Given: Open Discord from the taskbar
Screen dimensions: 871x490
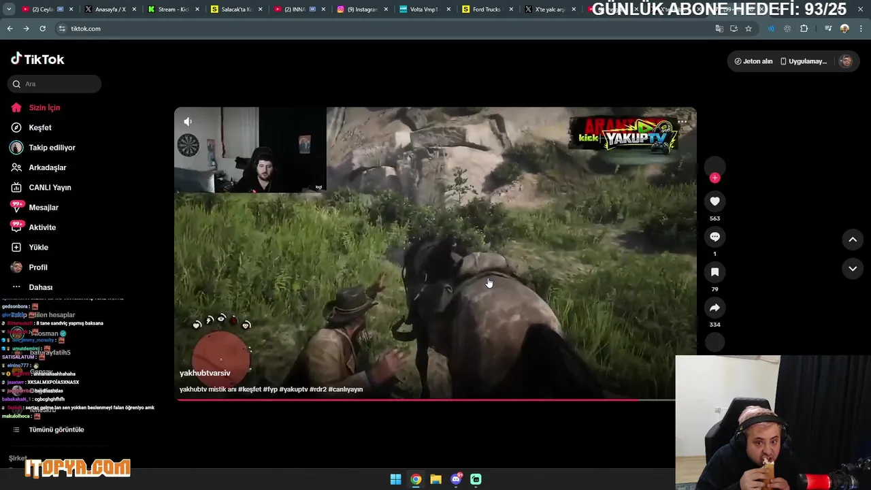Looking at the screenshot, I should pos(456,479).
